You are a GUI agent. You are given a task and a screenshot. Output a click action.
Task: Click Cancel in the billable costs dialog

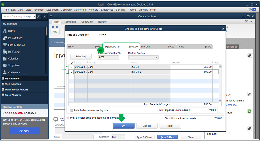(x=147, y=126)
